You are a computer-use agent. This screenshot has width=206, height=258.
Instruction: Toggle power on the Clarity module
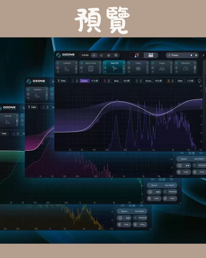(129, 63)
